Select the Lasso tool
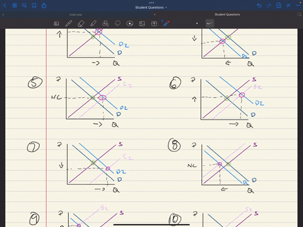Screen dimensions: 303x227 (117, 23)
